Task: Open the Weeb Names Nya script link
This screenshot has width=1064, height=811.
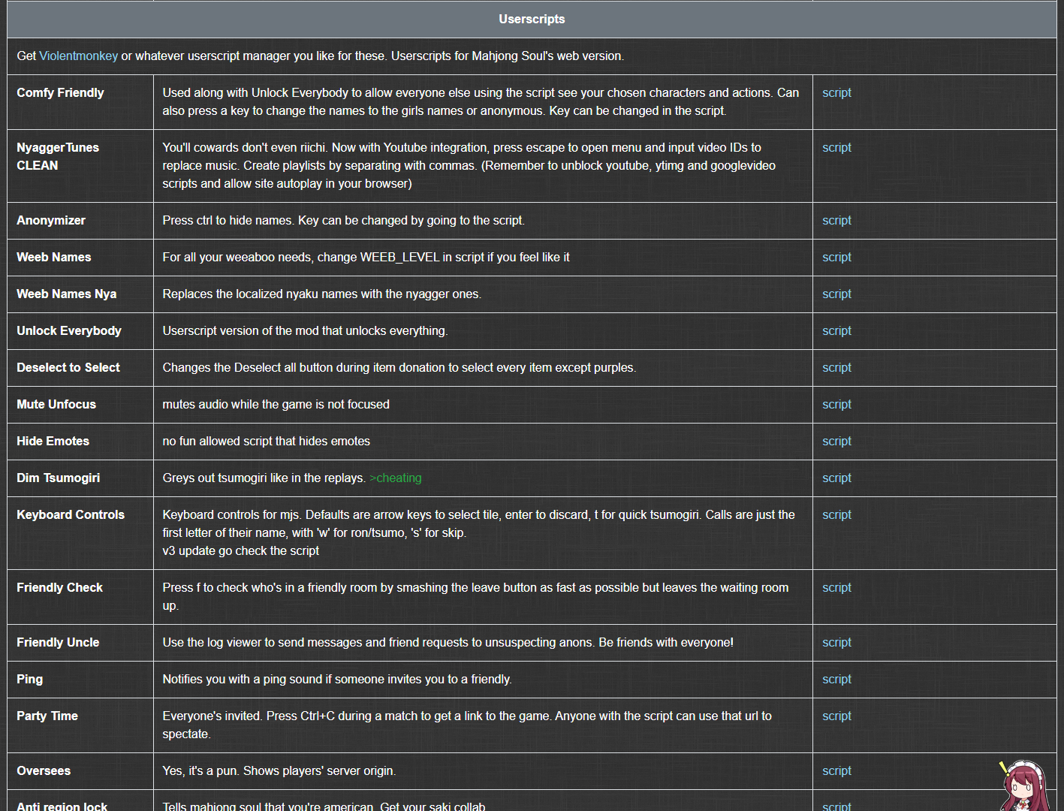Action: point(836,294)
